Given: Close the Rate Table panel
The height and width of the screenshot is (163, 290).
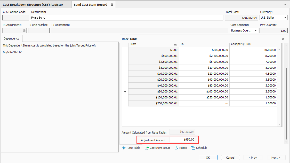Looking at the screenshot, I should click(283, 39).
